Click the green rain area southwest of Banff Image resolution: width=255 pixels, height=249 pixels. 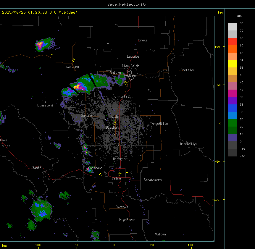(x=41, y=211)
